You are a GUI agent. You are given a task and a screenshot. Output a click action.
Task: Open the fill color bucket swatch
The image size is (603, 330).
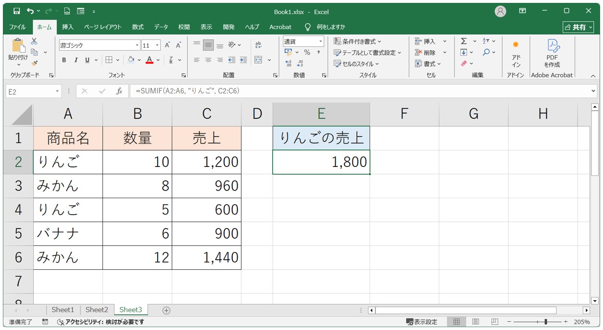(131, 60)
